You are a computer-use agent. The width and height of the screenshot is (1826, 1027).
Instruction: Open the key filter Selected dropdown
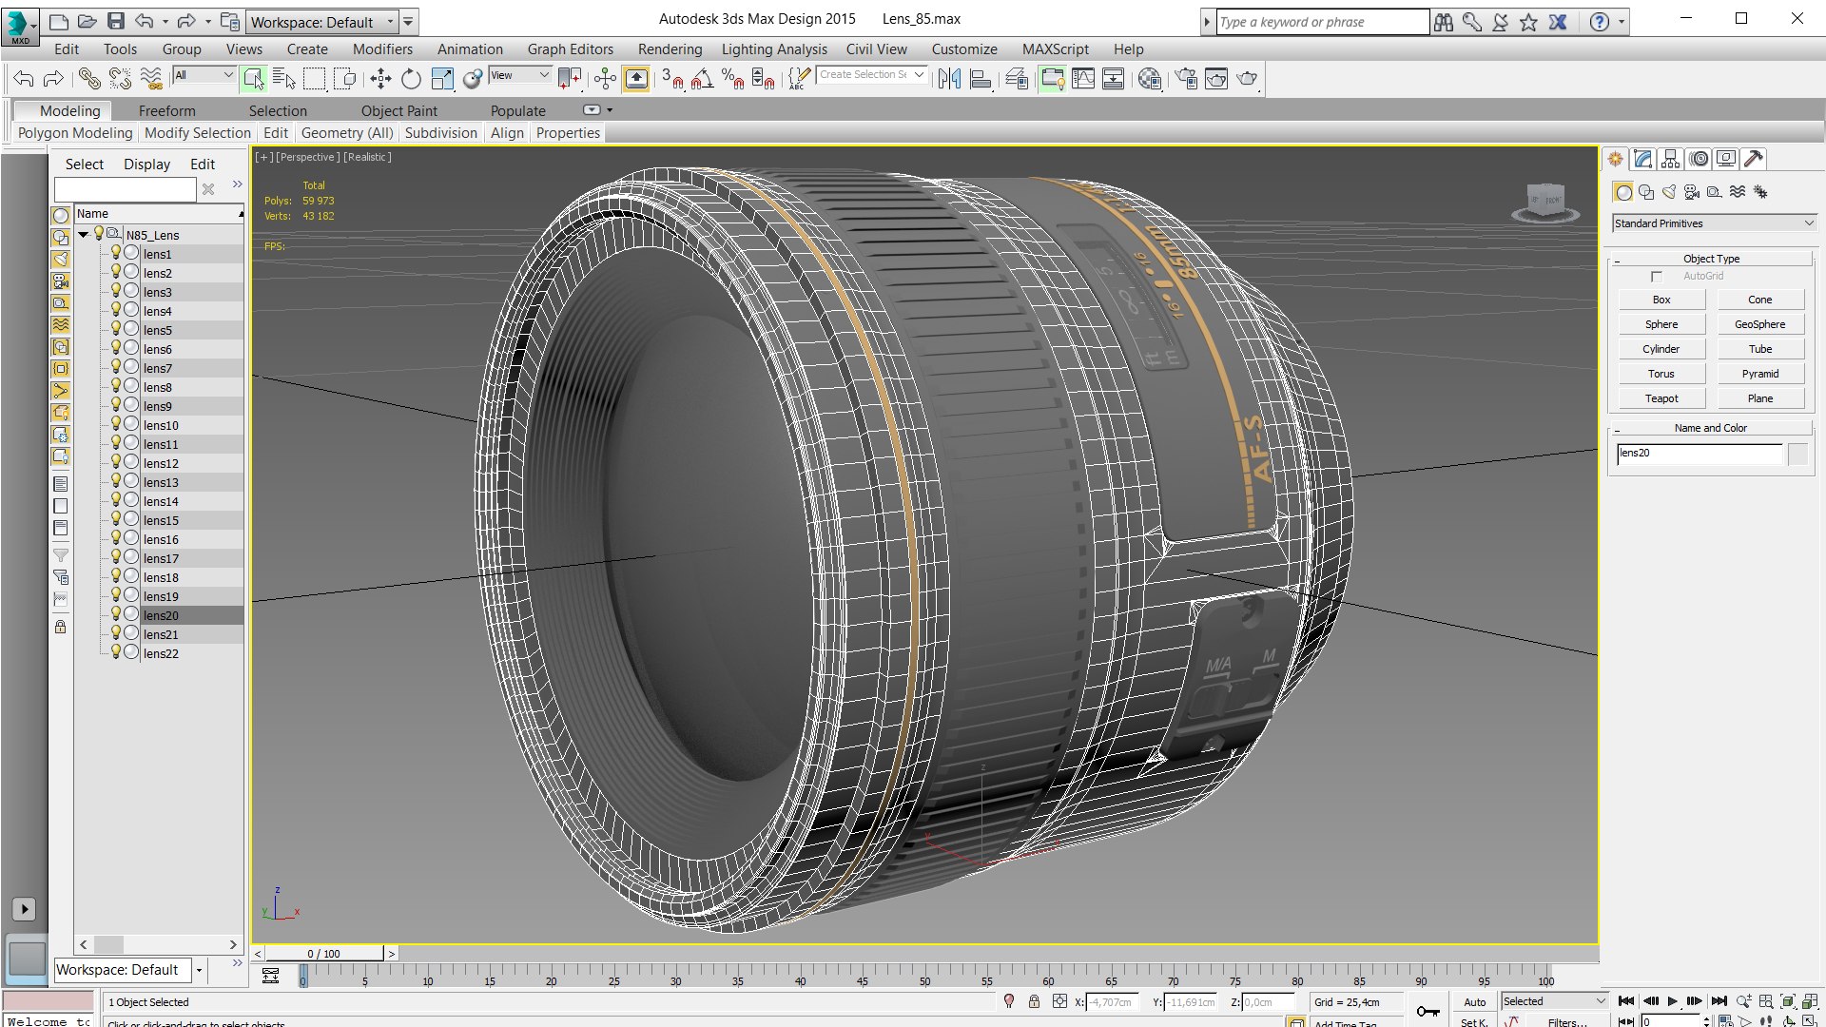tap(1554, 1001)
